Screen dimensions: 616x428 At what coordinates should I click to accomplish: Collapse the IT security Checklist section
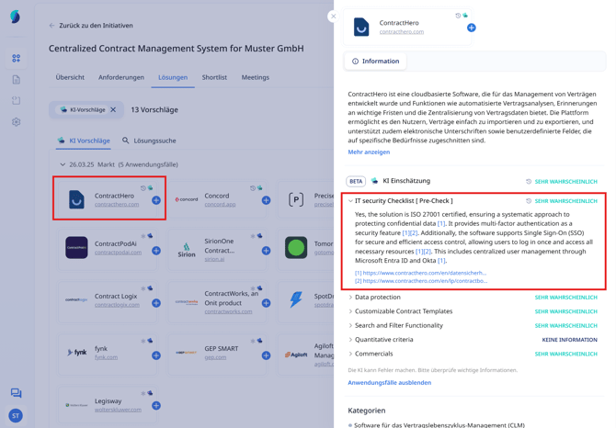pyautogui.click(x=350, y=201)
